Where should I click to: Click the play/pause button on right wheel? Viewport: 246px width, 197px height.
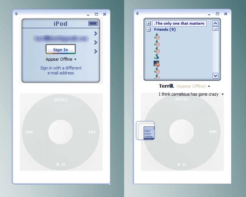pyautogui.click(x=182, y=164)
